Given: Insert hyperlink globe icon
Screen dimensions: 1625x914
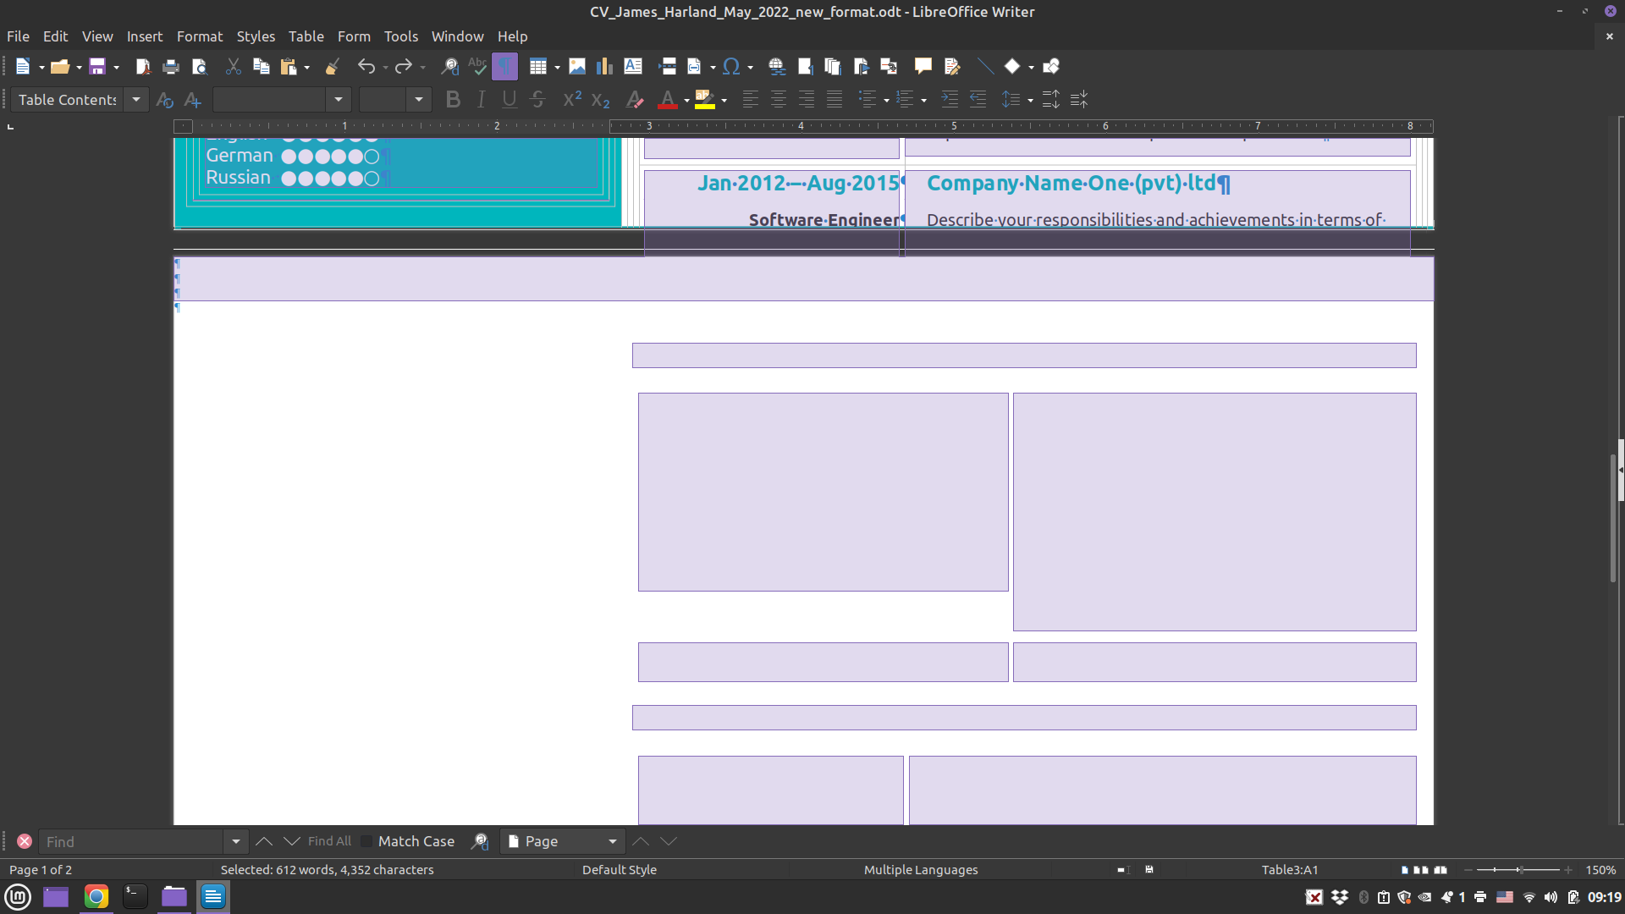Looking at the screenshot, I should 776,66.
